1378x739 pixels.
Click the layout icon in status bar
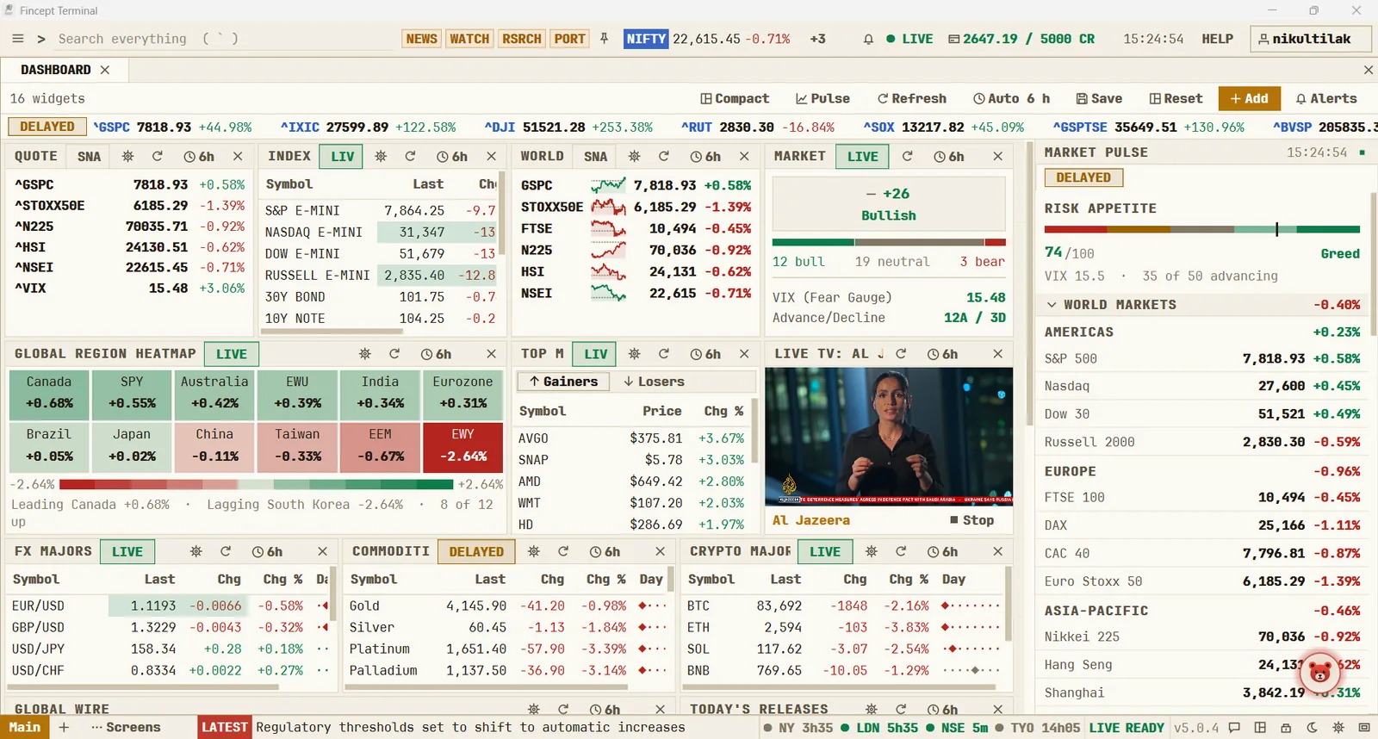[1260, 728]
